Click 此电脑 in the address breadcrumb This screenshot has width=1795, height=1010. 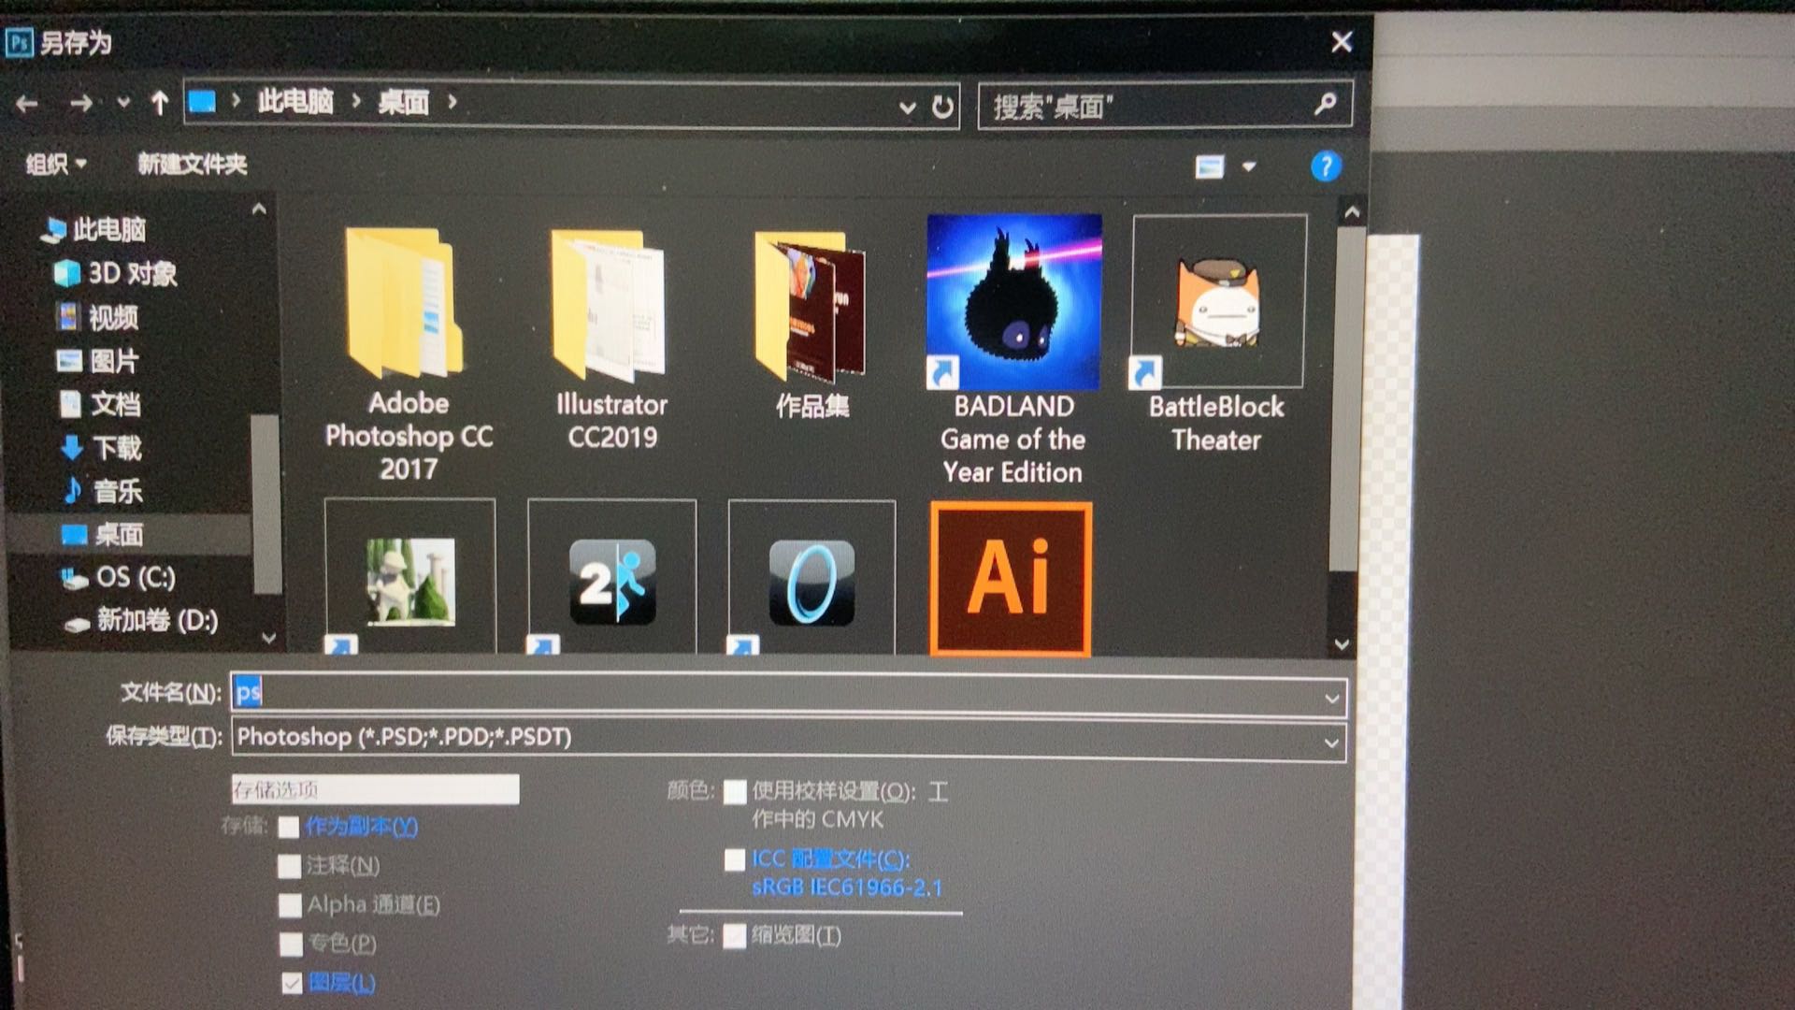294,101
